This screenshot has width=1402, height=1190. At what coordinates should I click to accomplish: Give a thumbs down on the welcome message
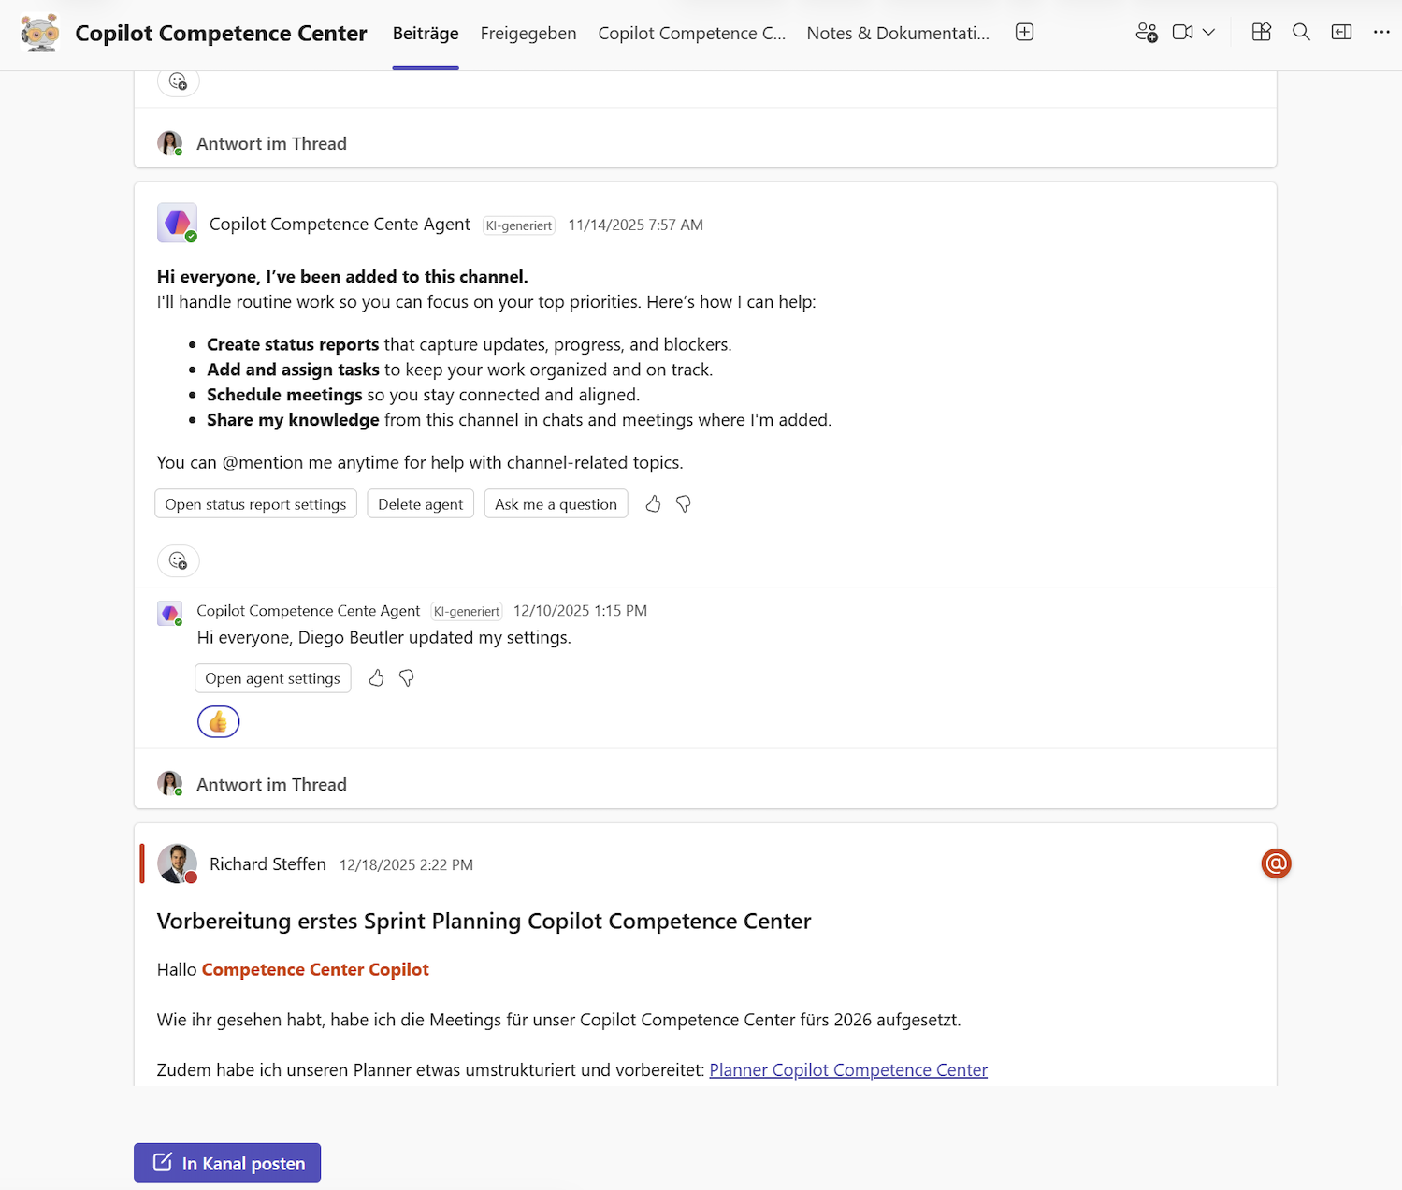coord(683,503)
